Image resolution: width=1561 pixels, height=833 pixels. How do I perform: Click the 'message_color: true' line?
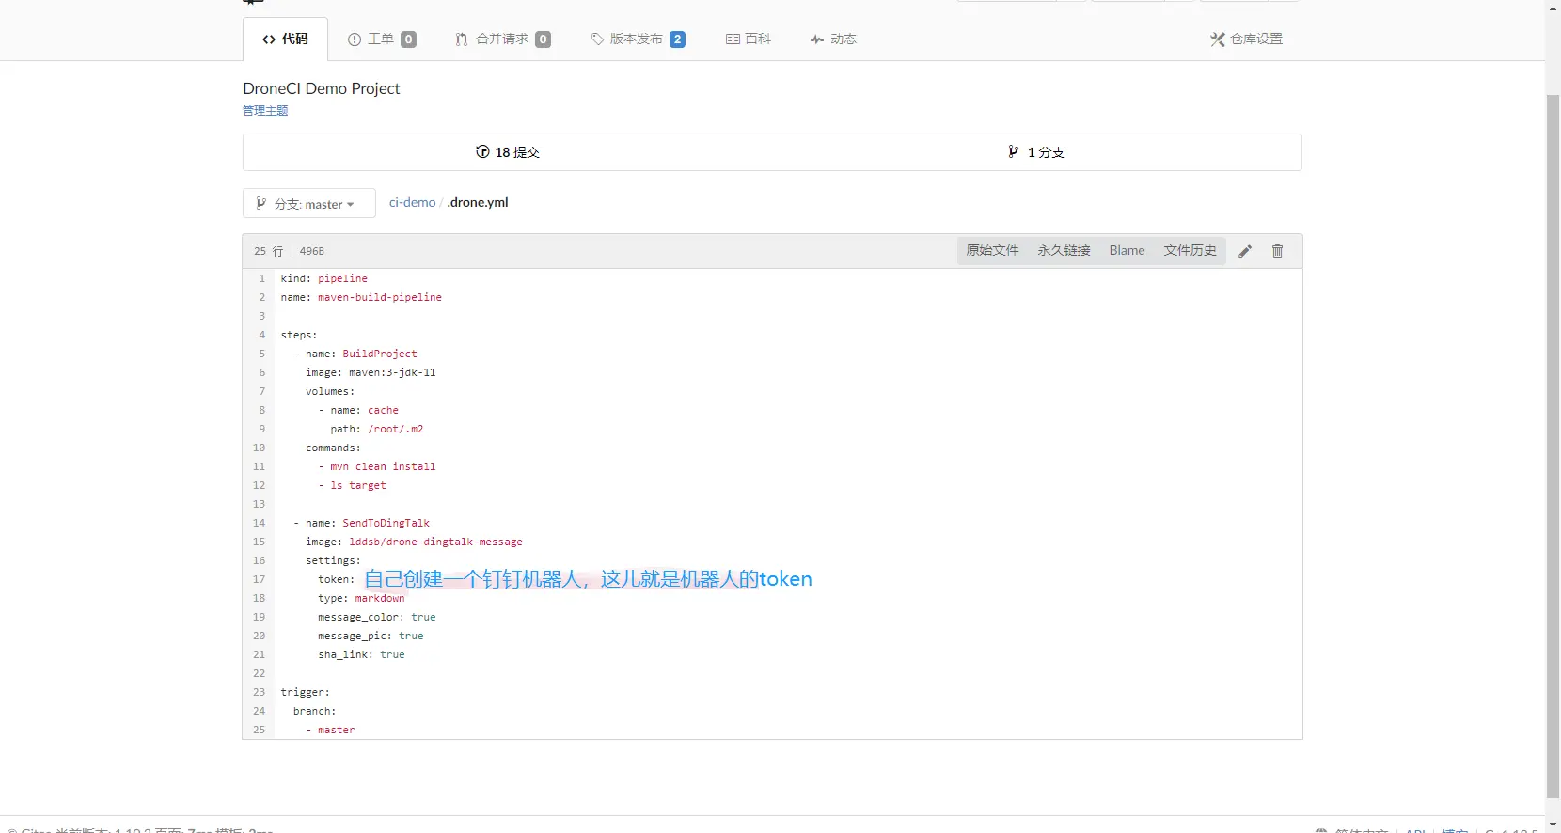point(377,617)
